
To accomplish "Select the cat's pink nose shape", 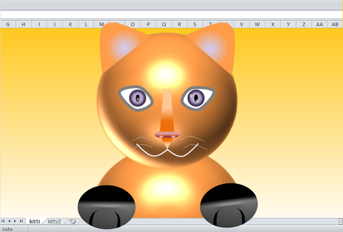I will 167,134.
